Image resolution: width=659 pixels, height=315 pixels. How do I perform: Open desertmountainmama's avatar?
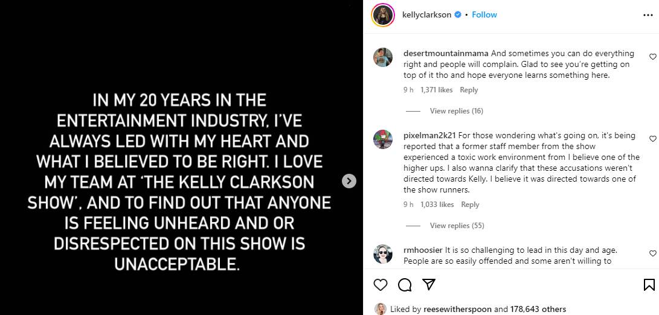point(383,57)
